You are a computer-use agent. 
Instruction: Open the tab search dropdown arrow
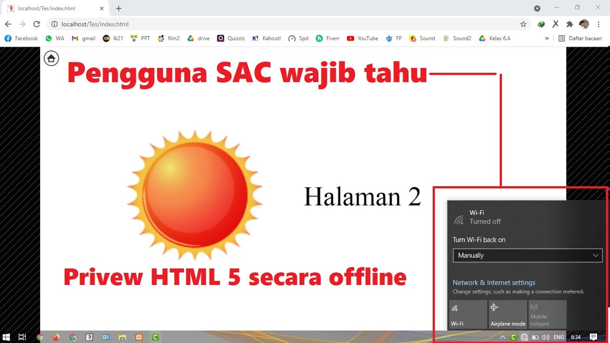tap(537, 8)
